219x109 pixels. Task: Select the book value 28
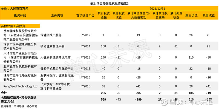click(x=191, y=86)
